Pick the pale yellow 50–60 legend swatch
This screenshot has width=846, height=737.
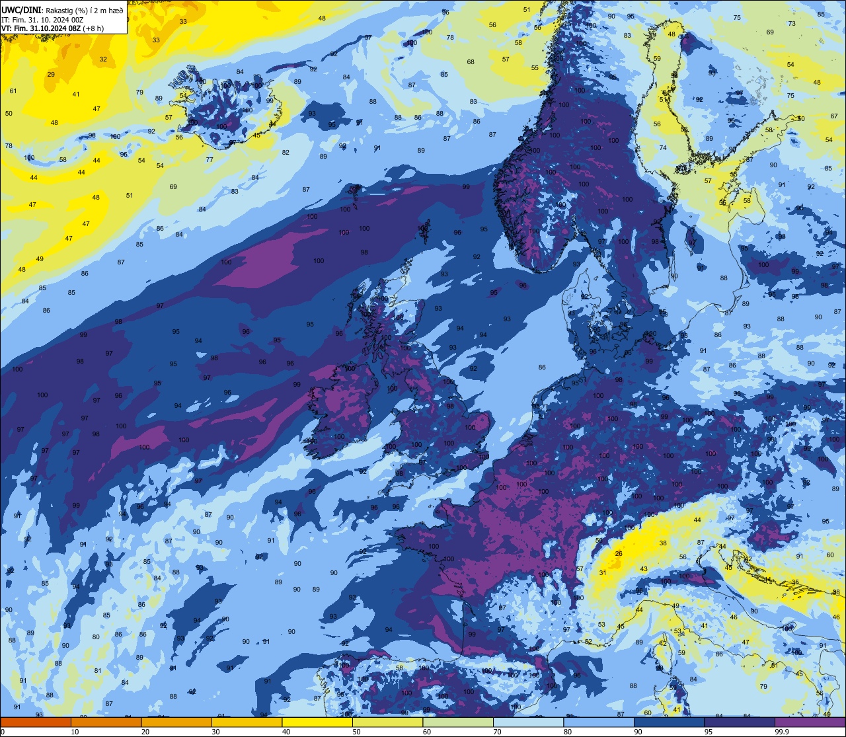click(387, 722)
